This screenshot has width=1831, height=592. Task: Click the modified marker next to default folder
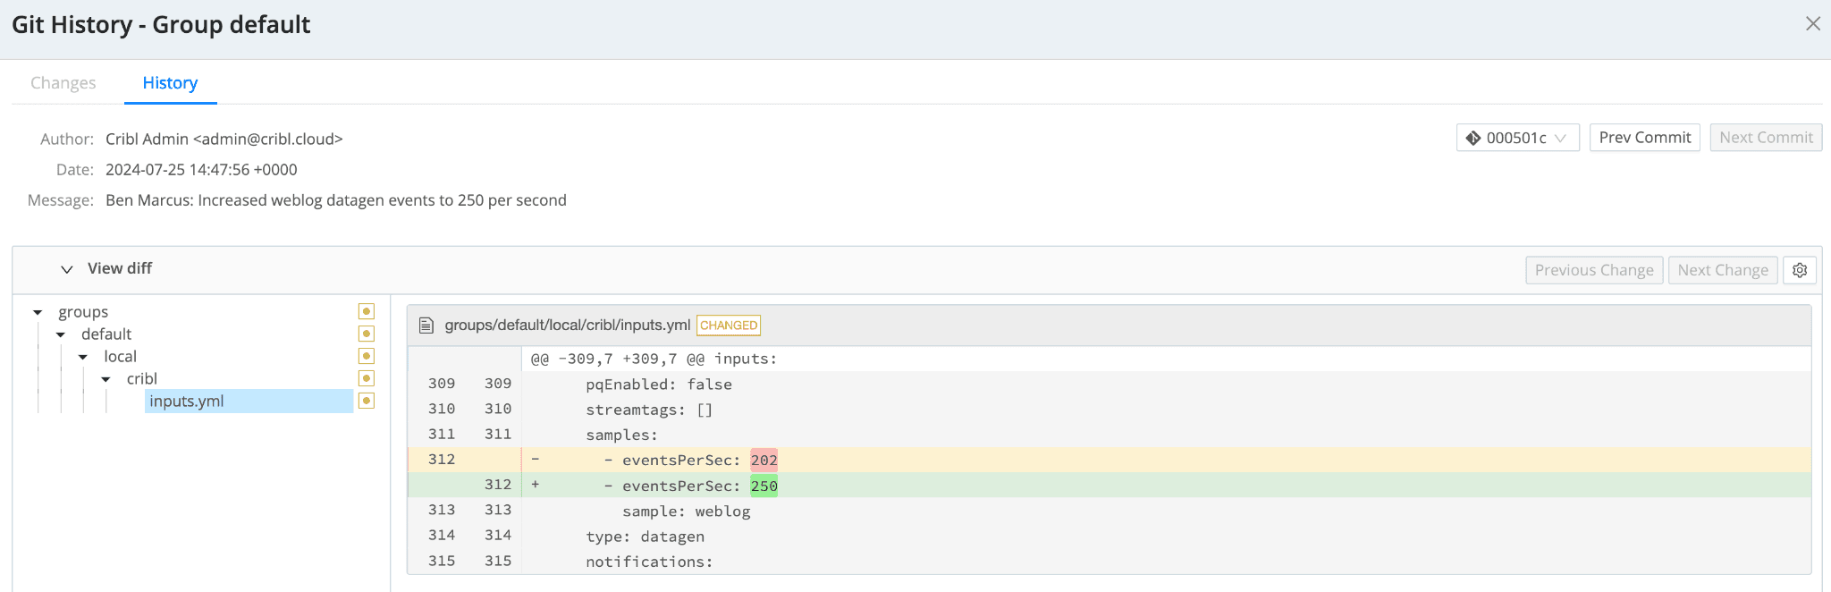[366, 334]
